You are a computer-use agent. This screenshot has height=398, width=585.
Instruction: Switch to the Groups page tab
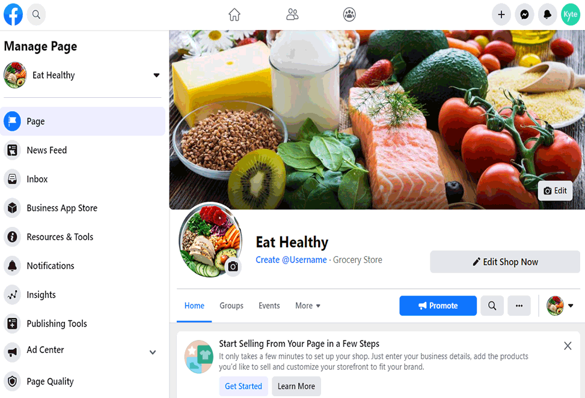(231, 306)
